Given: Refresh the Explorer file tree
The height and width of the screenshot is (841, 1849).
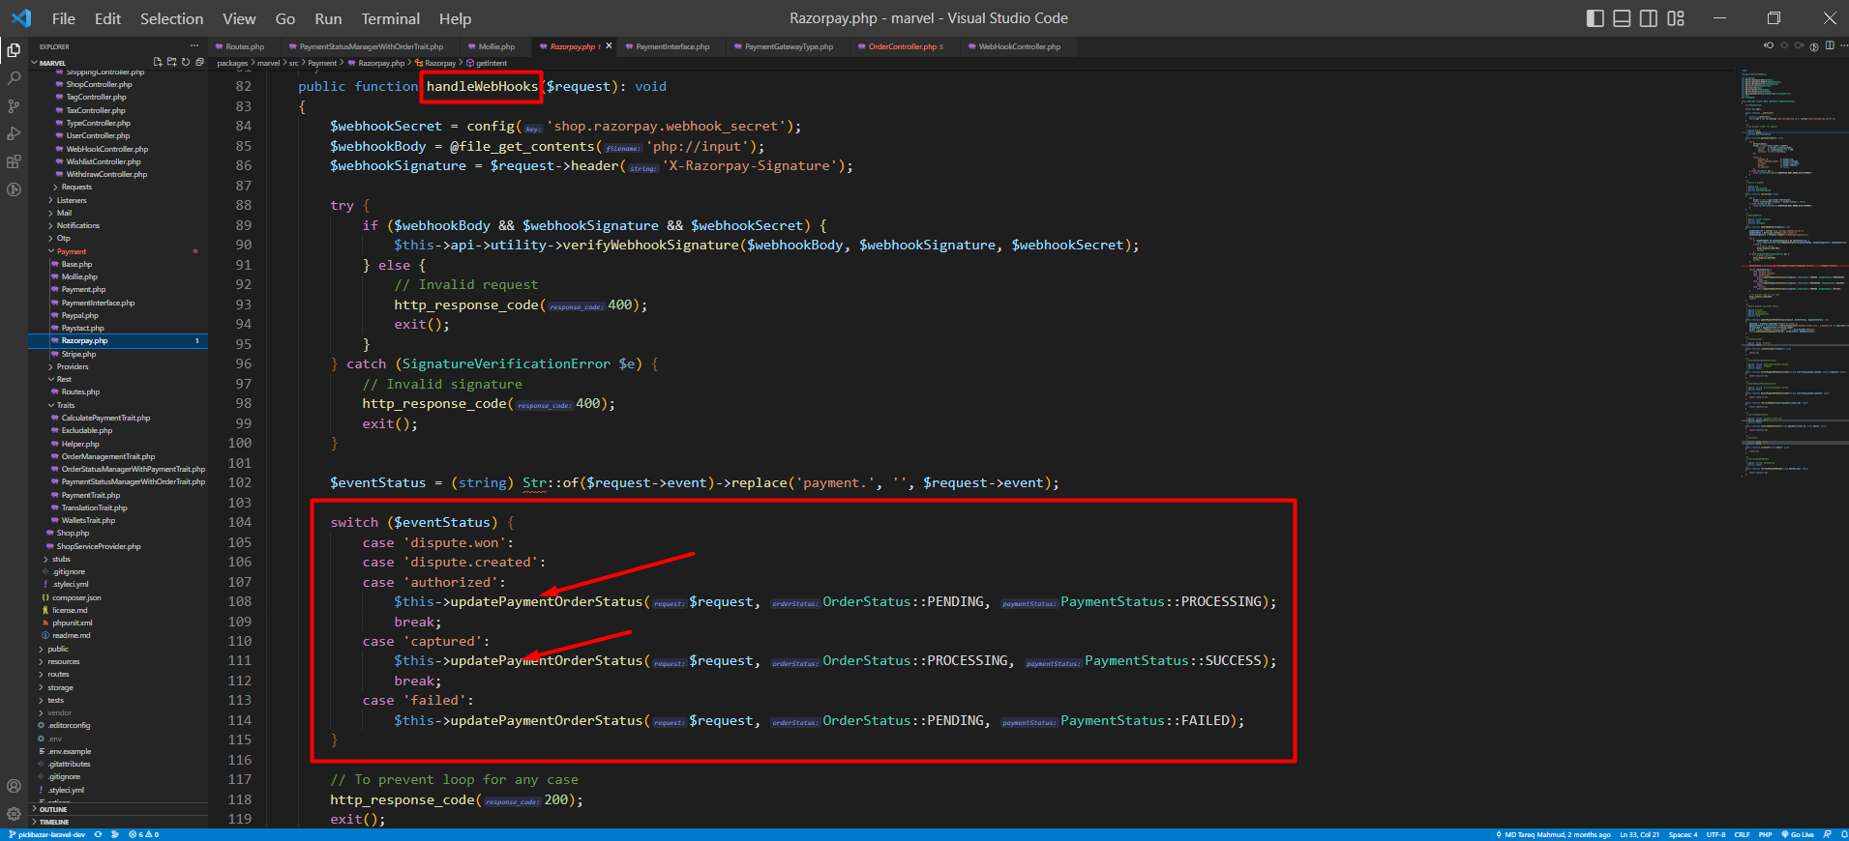Looking at the screenshot, I should [186, 62].
